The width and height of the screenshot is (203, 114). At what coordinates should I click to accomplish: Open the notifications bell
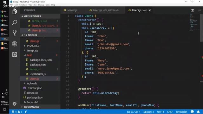(198, 112)
